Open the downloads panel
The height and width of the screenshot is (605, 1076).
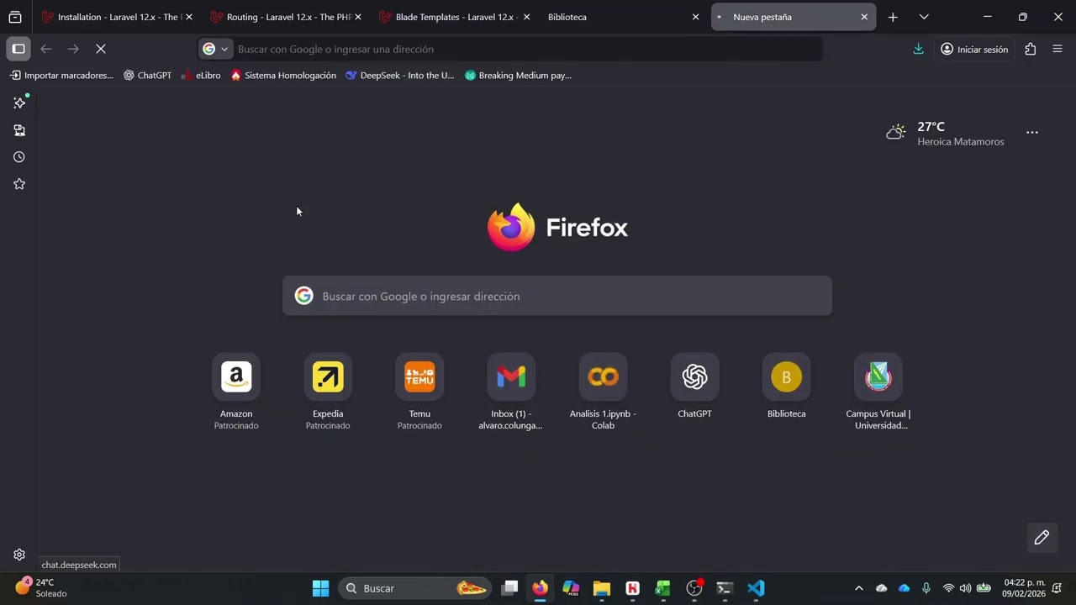(918, 49)
